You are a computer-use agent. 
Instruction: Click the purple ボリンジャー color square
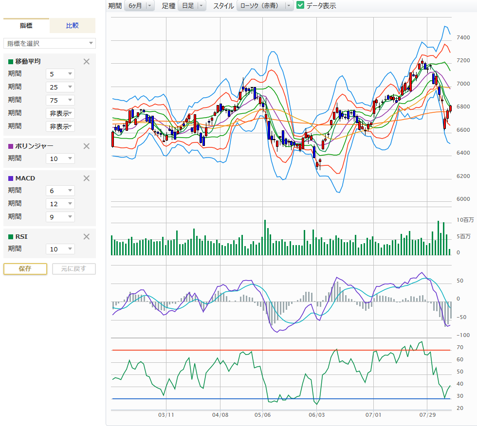pyautogui.click(x=11, y=146)
